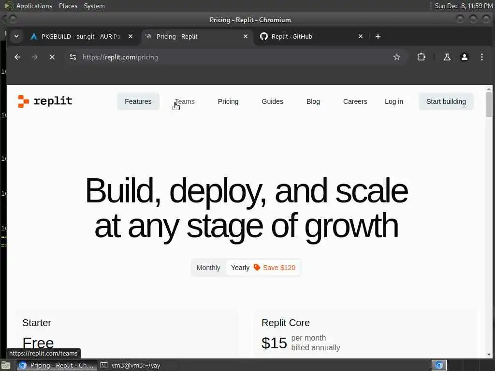This screenshot has width=495, height=371.
Task: Open the Extensions puzzle icon
Action: point(421,57)
